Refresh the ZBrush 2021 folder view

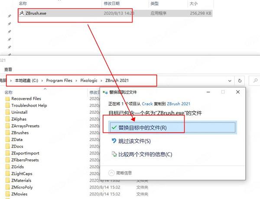240,81
